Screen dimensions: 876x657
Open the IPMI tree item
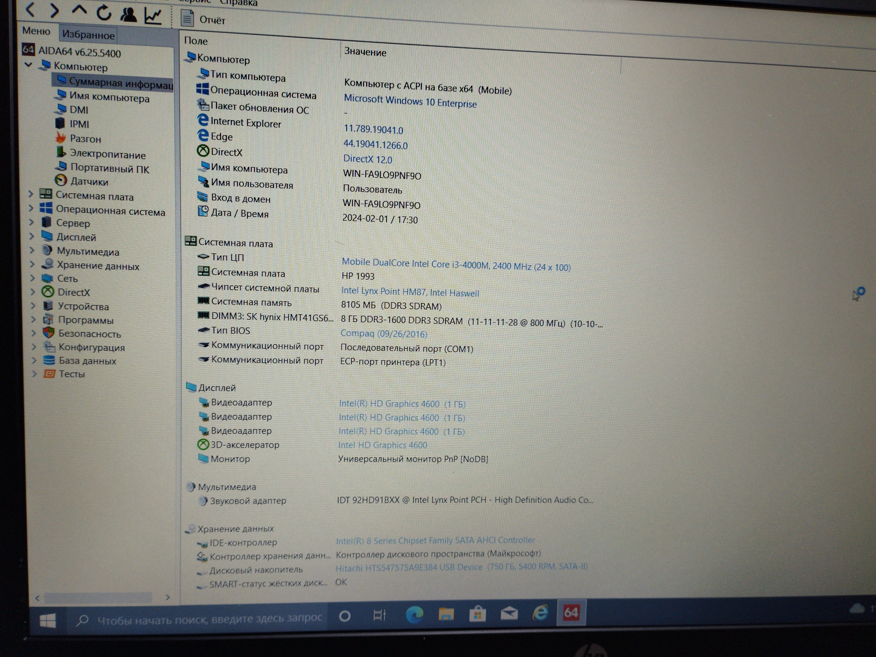[72, 124]
